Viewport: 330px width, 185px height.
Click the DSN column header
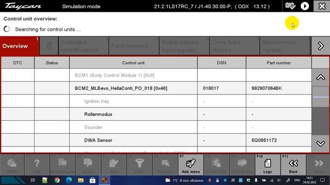(x=222, y=63)
